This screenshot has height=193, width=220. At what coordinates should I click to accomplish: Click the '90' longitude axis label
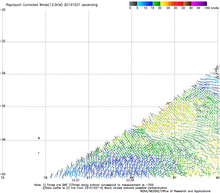click(218, 178)
